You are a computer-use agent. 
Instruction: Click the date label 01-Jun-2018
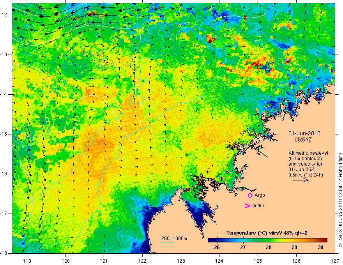[304, 133]
